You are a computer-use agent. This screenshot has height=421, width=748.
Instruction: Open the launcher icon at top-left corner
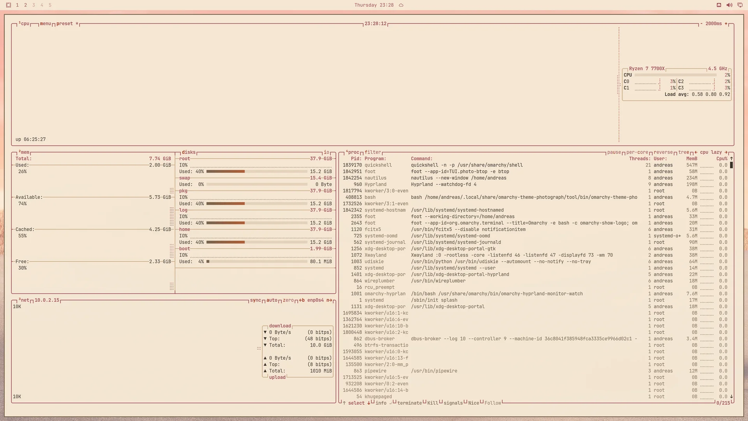8,5
